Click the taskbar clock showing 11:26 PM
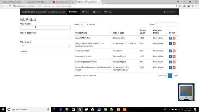This screenshot has width=199, height=112. (188, 109)
